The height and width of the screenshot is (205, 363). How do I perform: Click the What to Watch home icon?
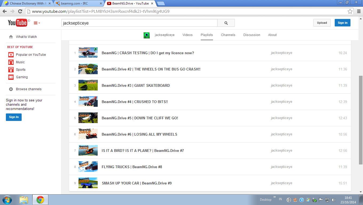[11, 37]
